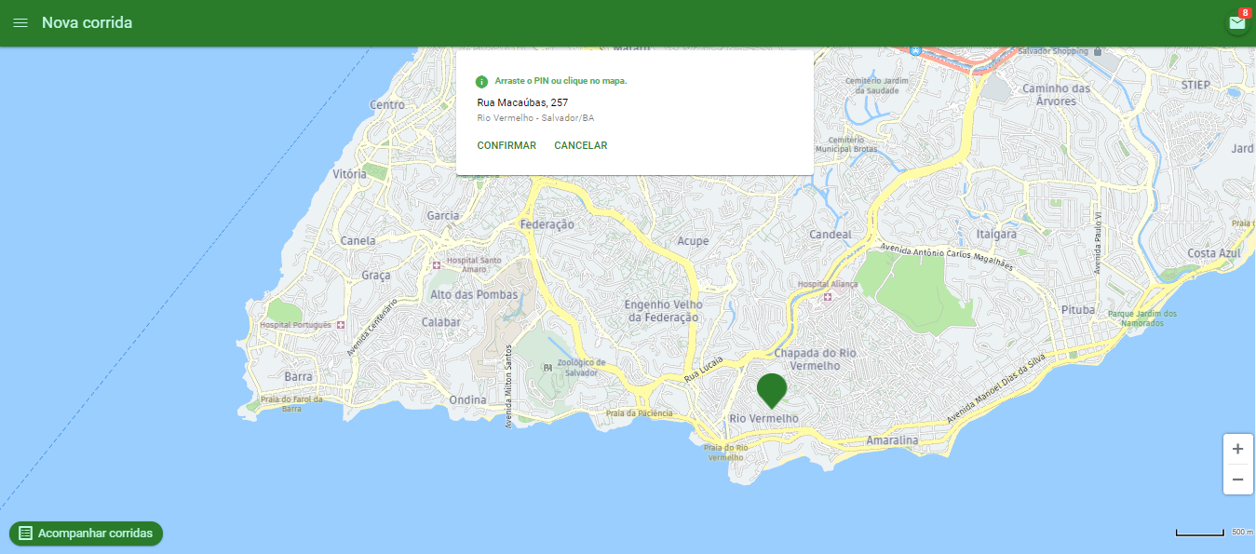
Task: Click the Costa Azul neighborhood label
Action: (1214, 253)
